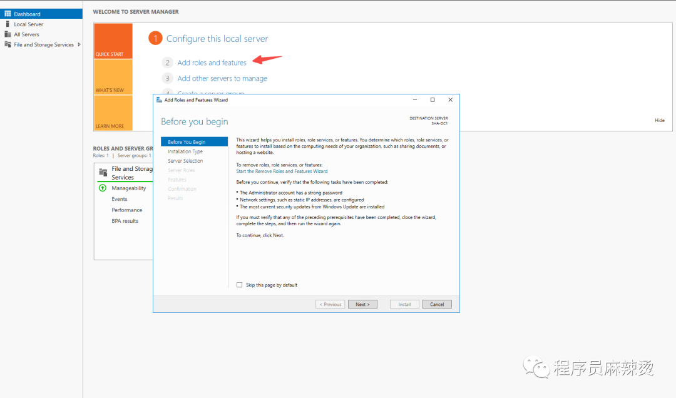Select the WHAT'S NEW tile

(x=113, y=77)
